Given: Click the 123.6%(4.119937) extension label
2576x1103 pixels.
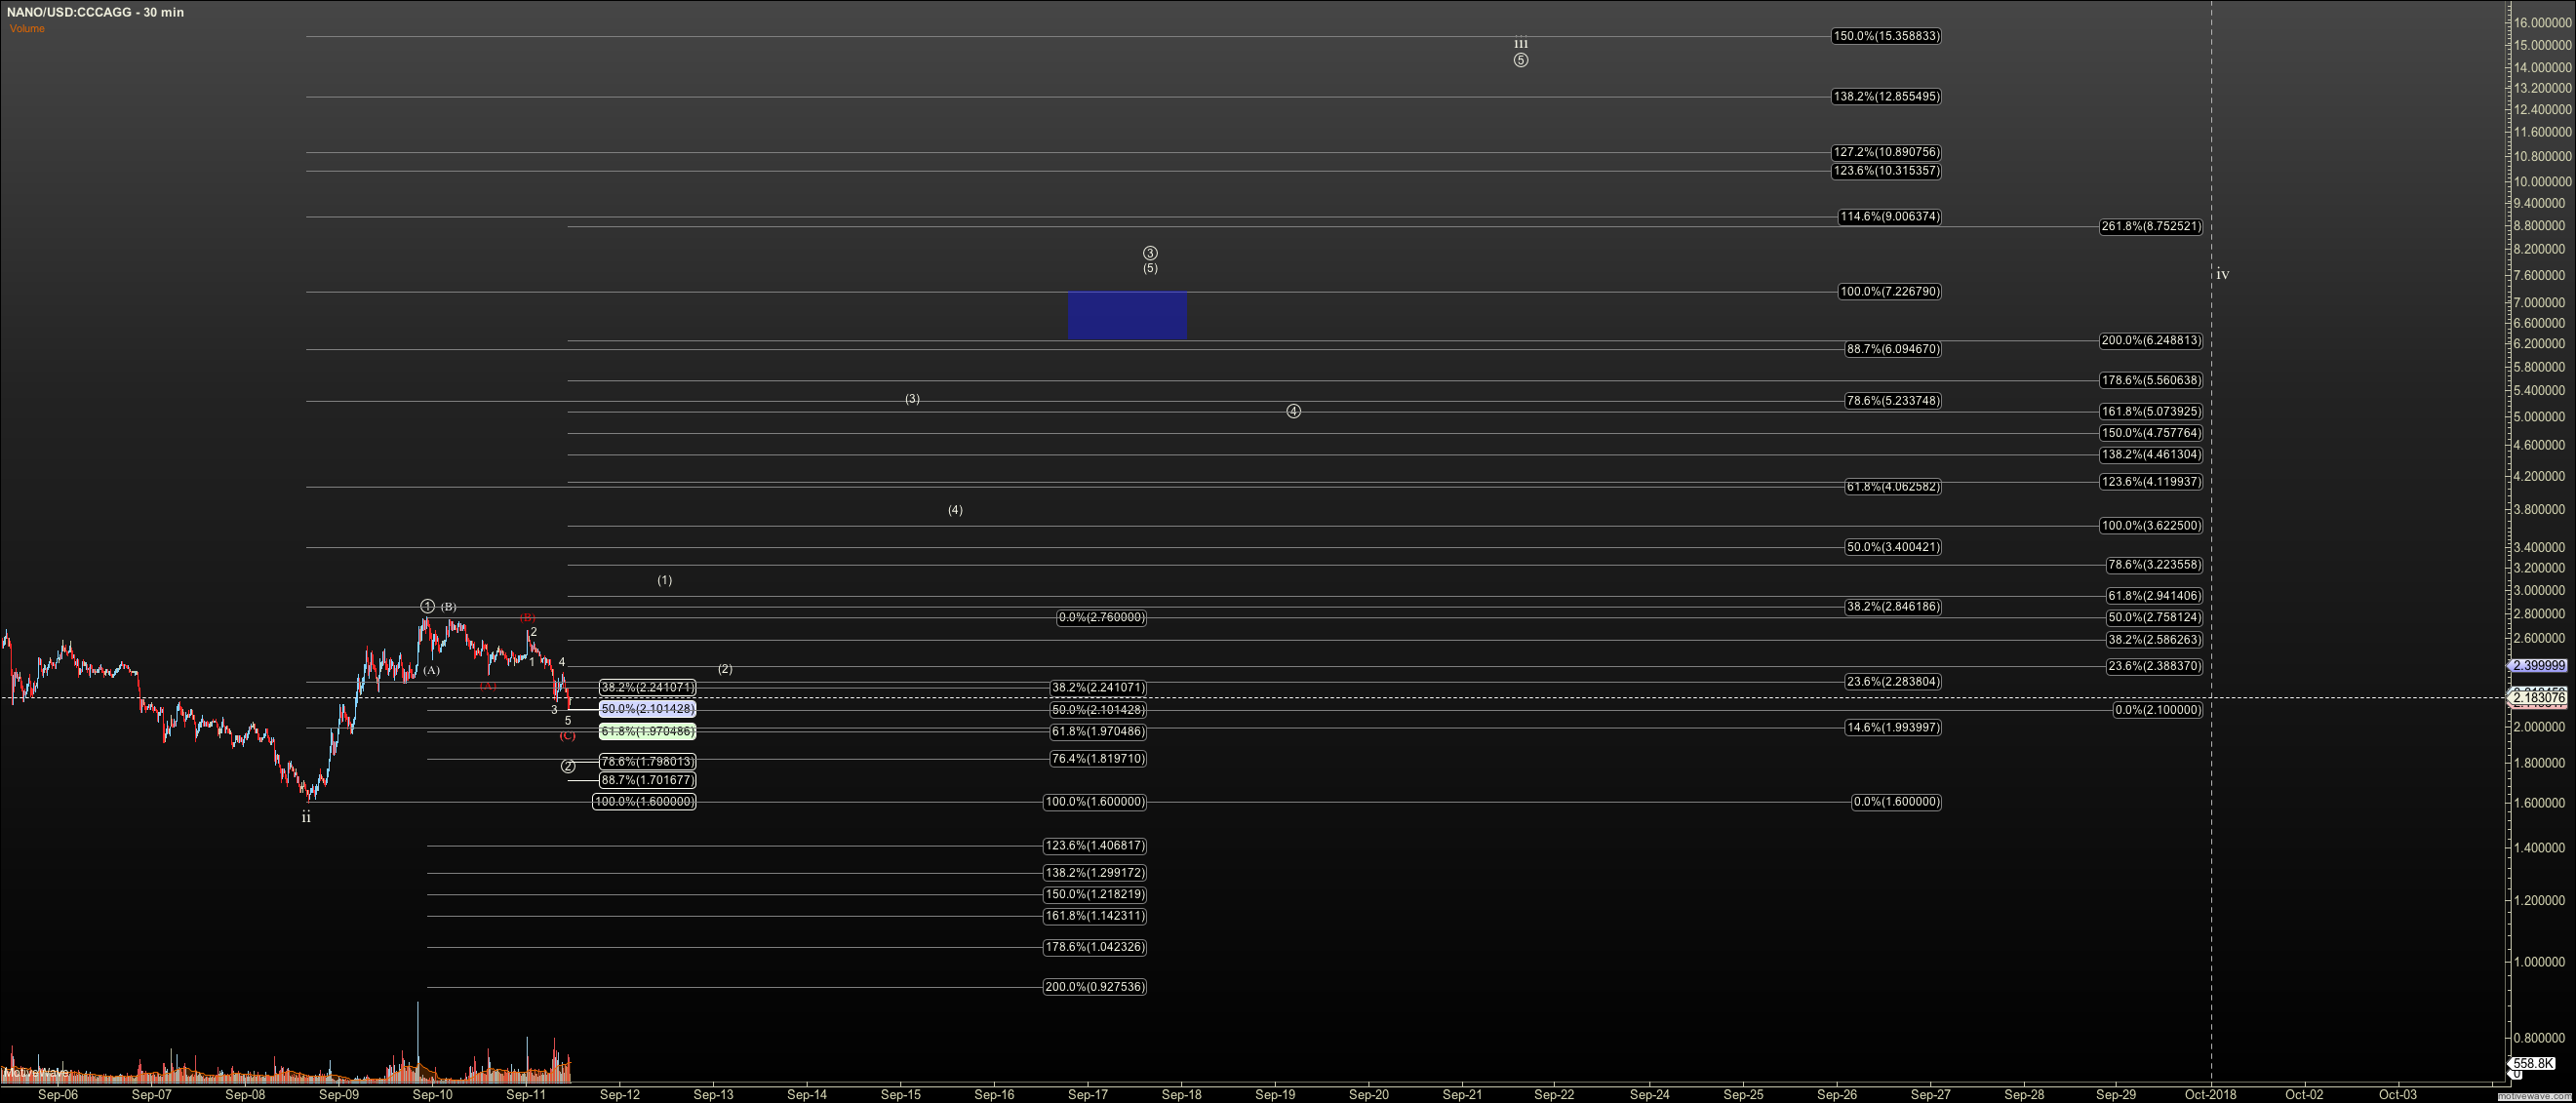Looking at the screenshot, I should [2151, 482].
